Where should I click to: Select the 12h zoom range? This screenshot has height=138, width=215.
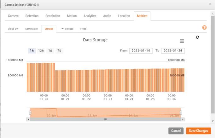[41, 51]
